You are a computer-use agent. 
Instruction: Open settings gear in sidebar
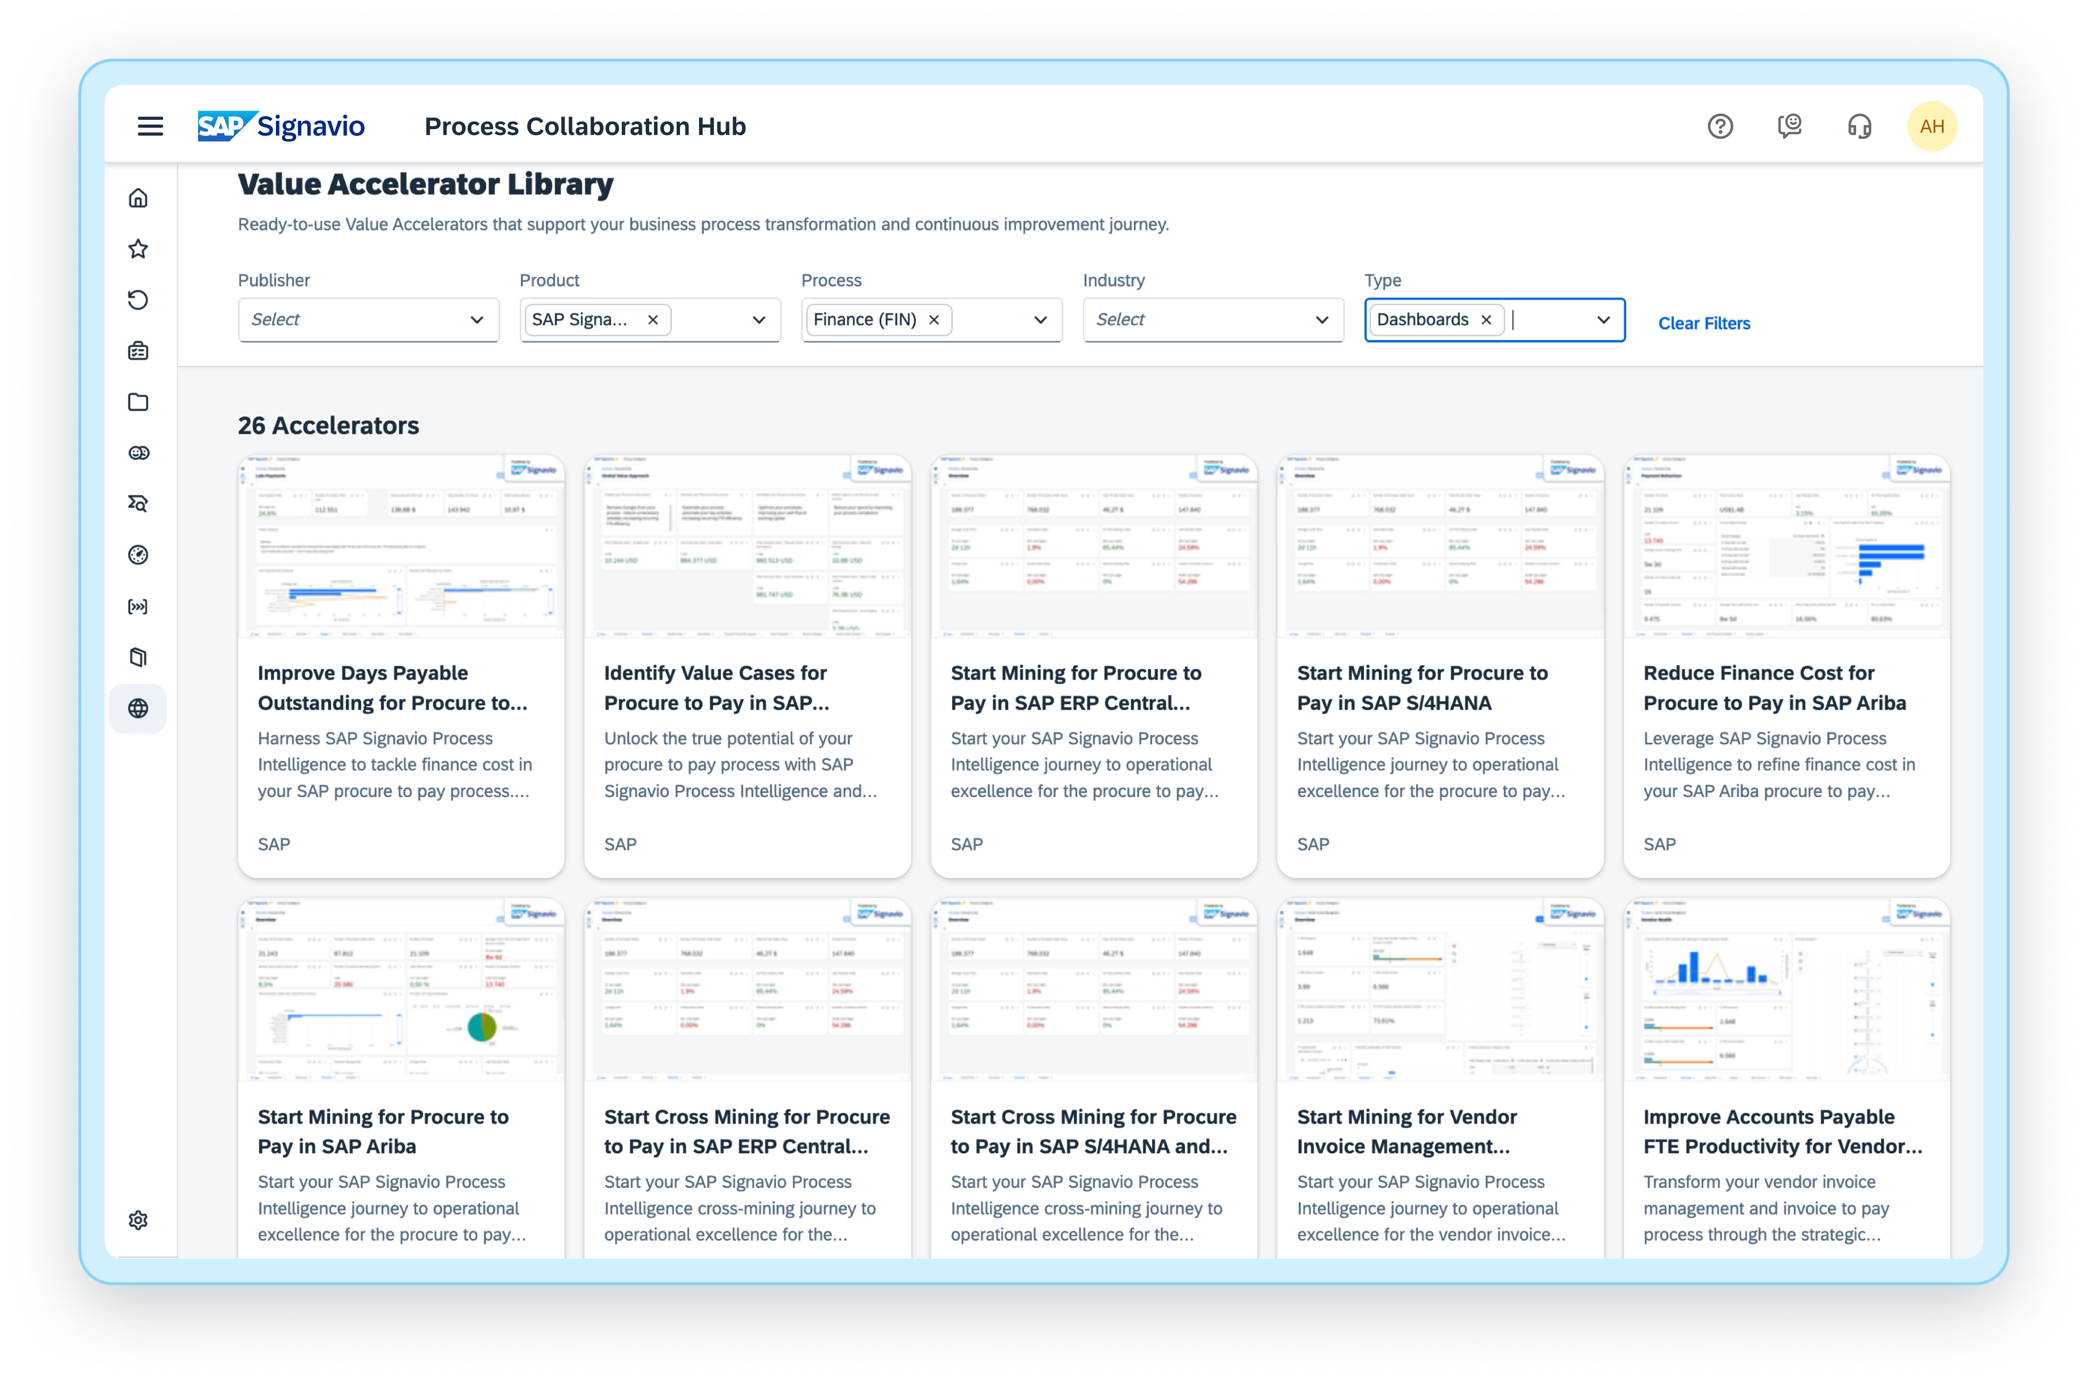[137, 1220]
